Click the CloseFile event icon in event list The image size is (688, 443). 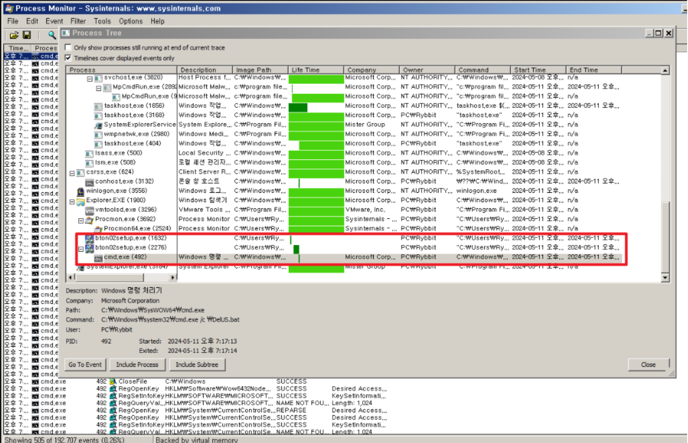(113, 381)
